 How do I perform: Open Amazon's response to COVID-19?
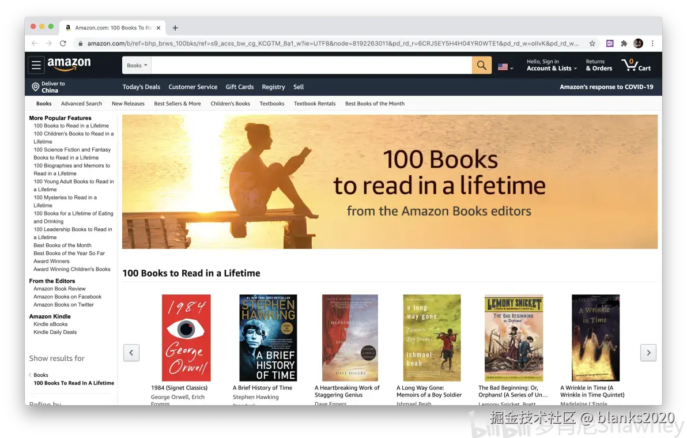point(606,86)
